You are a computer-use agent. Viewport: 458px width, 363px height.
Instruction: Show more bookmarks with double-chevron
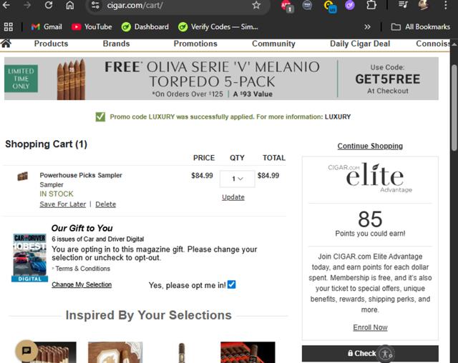[367, 27]
